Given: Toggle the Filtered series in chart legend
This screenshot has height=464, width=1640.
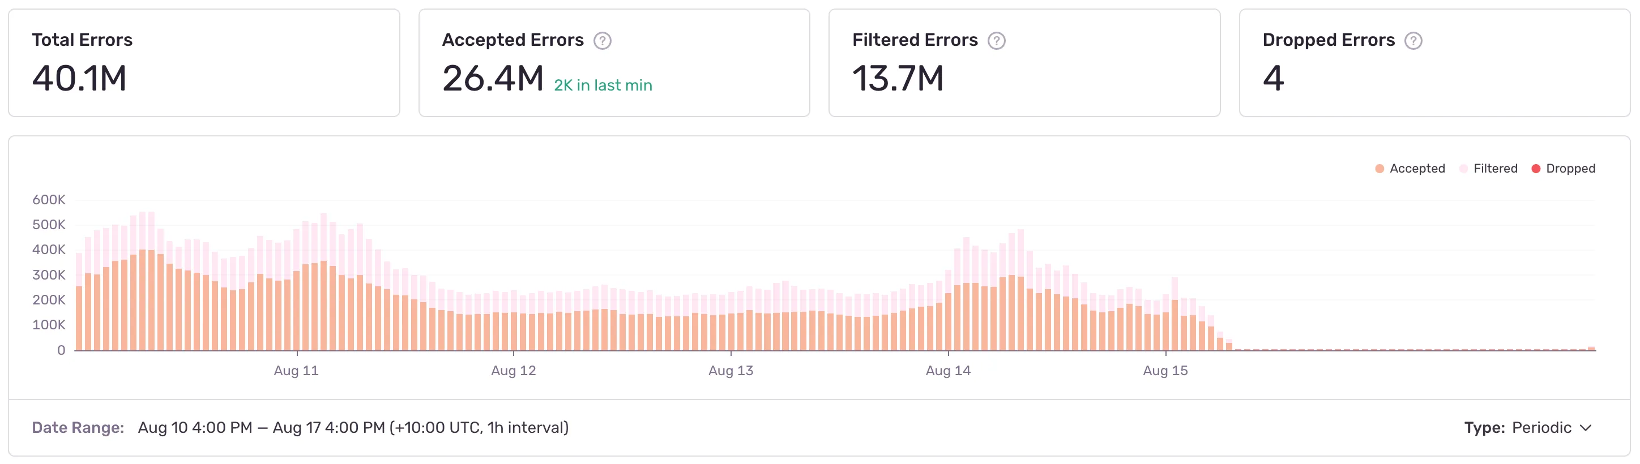Looking at the screenshot, I should coord(1488,169).
